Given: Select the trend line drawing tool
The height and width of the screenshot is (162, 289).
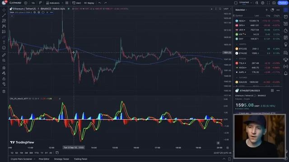Looking at the screenshot, I should pyautogui.click(x=4, y=15).
